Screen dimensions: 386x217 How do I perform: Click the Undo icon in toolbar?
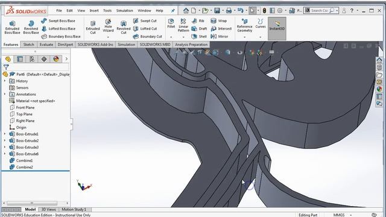click(x=241, y=11)
